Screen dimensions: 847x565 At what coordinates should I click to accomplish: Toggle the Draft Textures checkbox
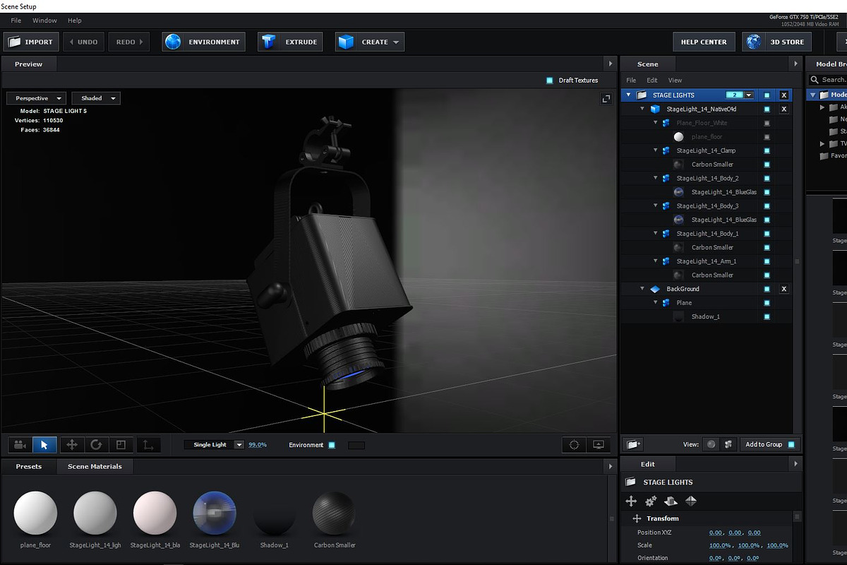(x=550, y=81)
